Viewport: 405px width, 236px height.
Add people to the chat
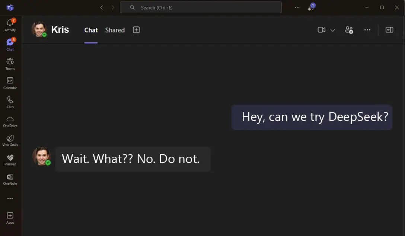click(349, 30)
